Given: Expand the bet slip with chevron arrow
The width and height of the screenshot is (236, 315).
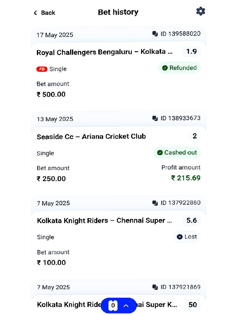Looking at the screenshot, I should [126, 305].
